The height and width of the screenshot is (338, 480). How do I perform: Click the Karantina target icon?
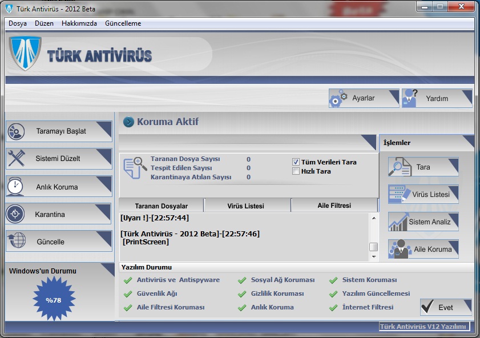16,214
